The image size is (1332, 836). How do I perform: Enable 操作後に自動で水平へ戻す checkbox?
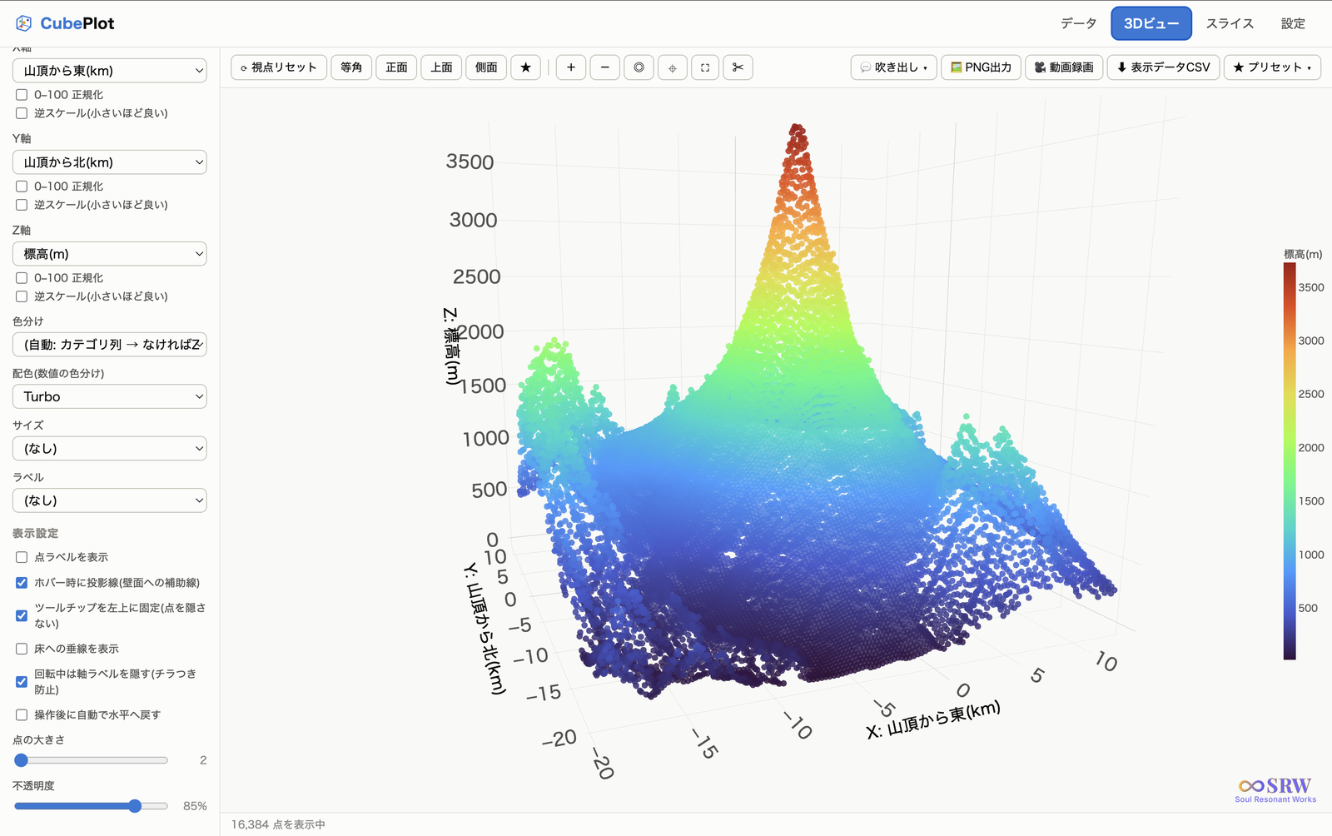tap(22, 715)
